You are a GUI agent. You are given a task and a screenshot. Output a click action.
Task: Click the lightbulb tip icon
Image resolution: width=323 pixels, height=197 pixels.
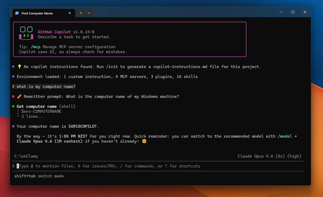tap(19, 67)
